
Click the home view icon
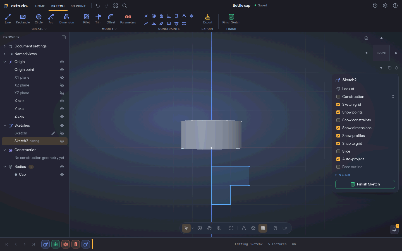[x=366, y=38]
